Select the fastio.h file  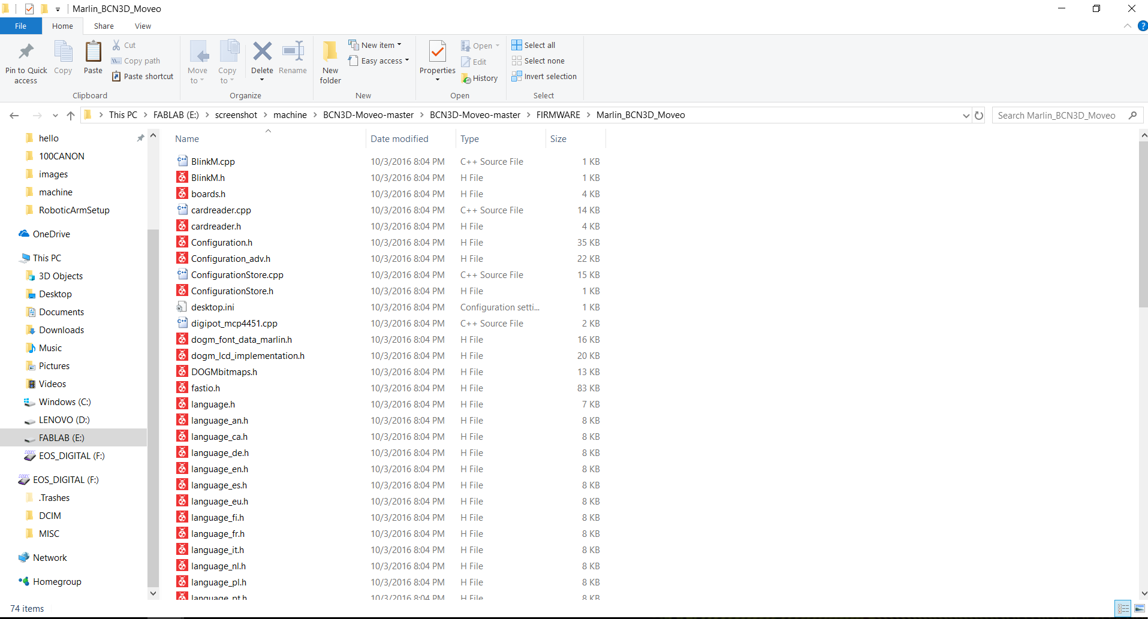[x=206, y=388]
